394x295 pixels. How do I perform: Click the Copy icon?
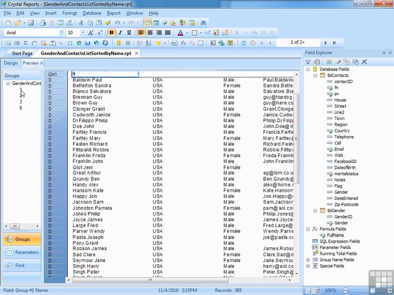[x=90, y=23]
